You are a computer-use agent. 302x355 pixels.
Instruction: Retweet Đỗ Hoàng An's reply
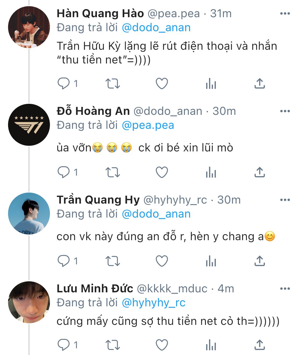click(112, 172)
